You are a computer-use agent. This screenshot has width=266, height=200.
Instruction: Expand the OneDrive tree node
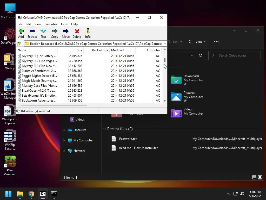[64, 130]
